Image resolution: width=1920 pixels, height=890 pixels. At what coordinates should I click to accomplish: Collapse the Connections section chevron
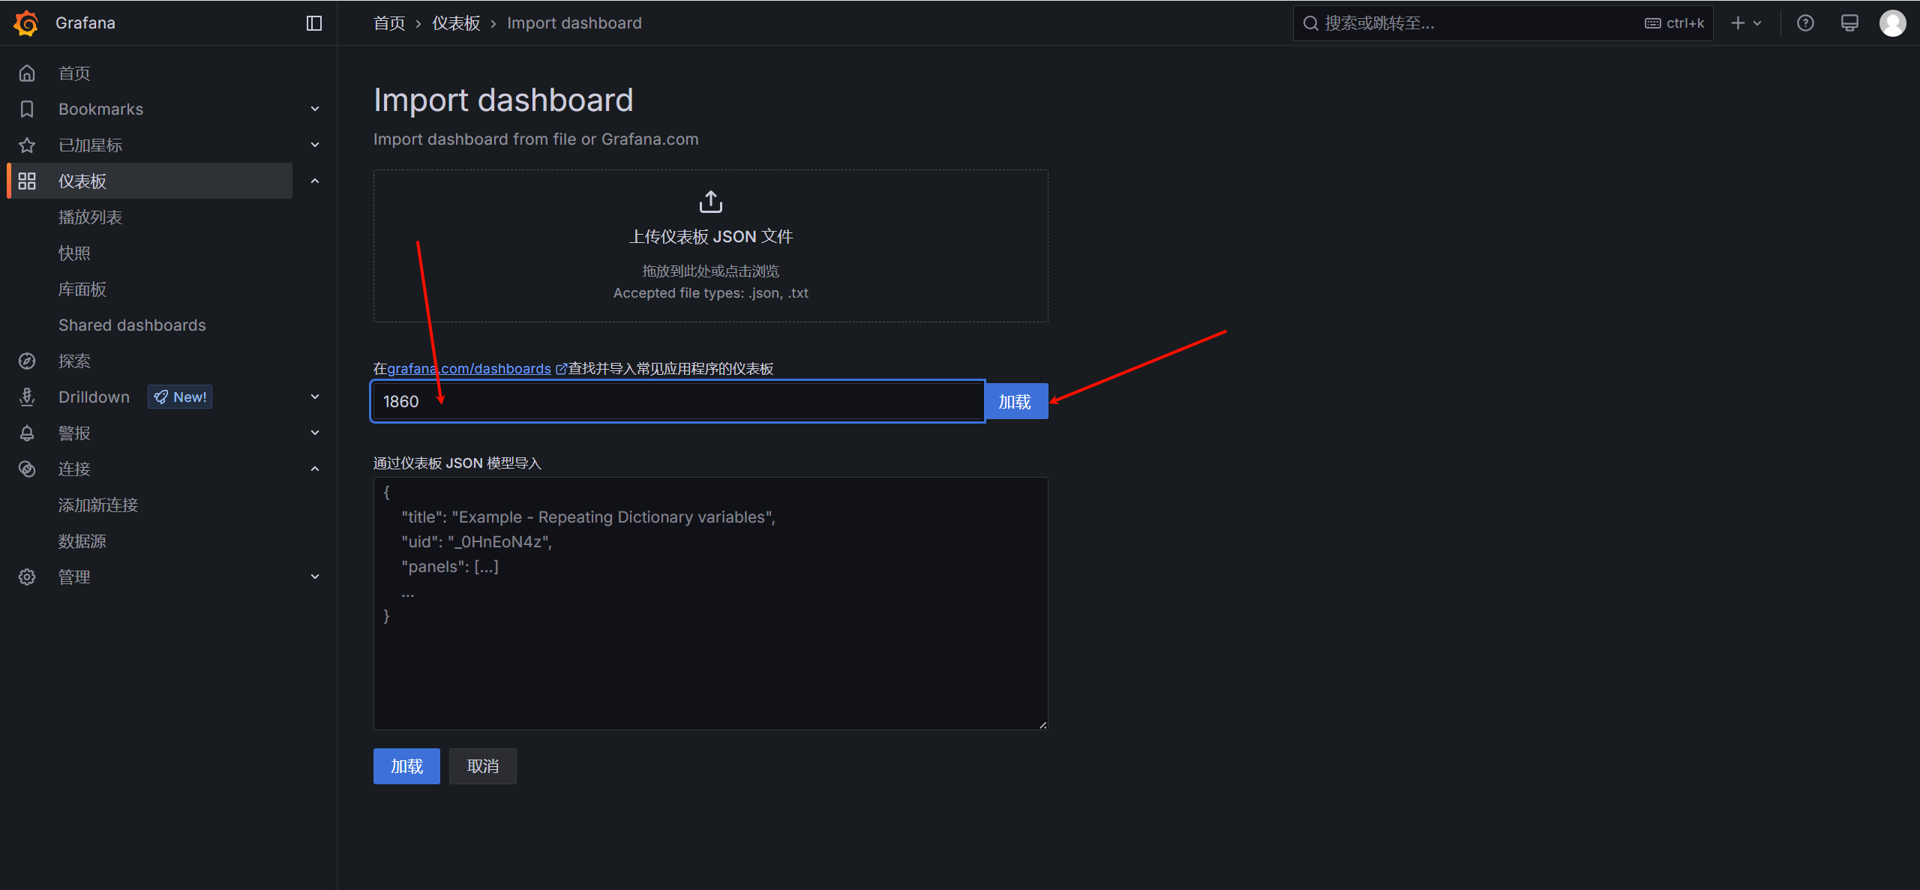[x=315, y=469]
